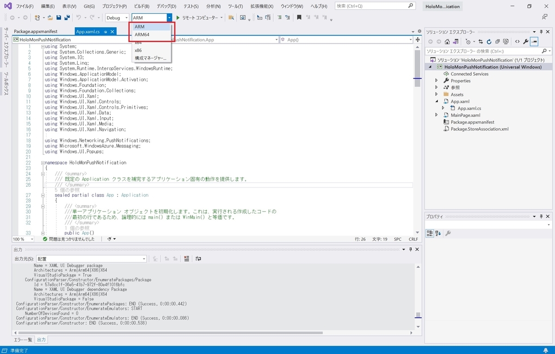Screen dimensions: 555x354
Task: Toggle auto-hide pin on the Output pane
Action: pyautogui.click(x=410, y=250)
